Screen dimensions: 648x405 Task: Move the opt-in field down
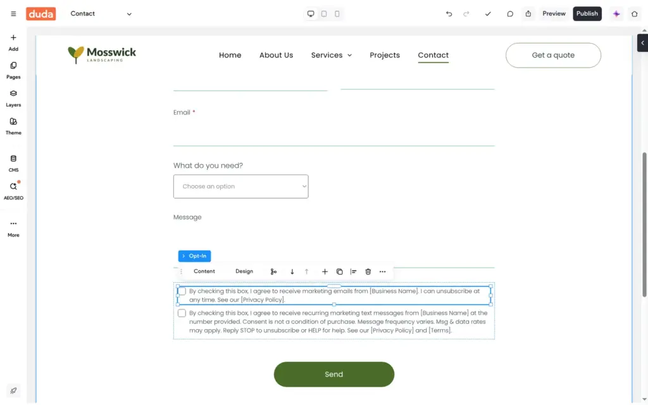(292, 271)
